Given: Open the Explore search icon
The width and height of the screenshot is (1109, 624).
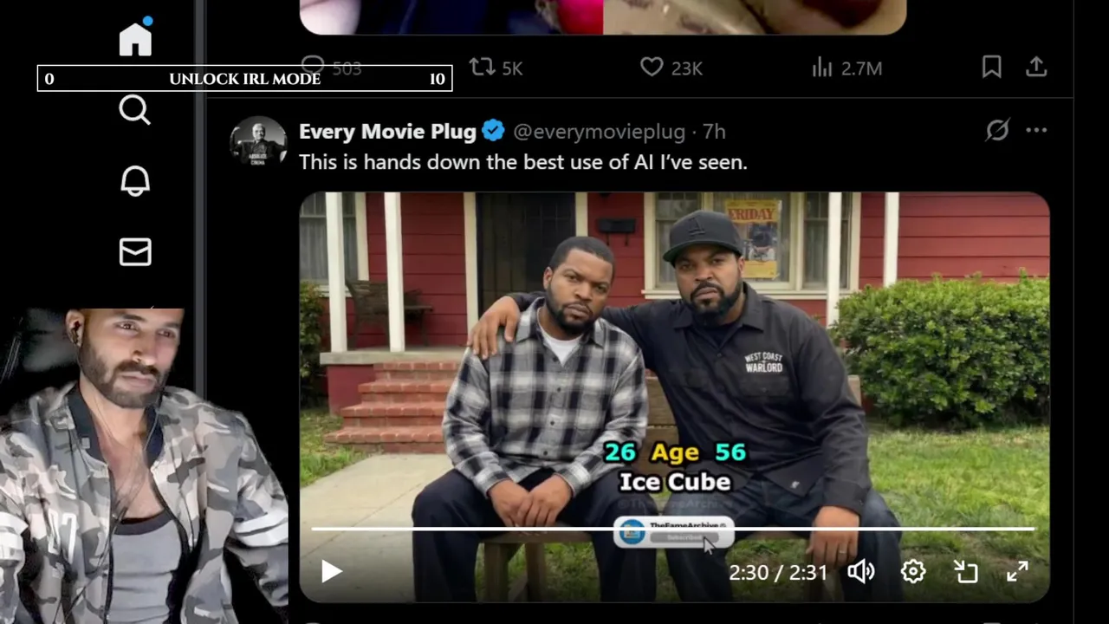Looking at the screenshot, I should coord(134,110).
